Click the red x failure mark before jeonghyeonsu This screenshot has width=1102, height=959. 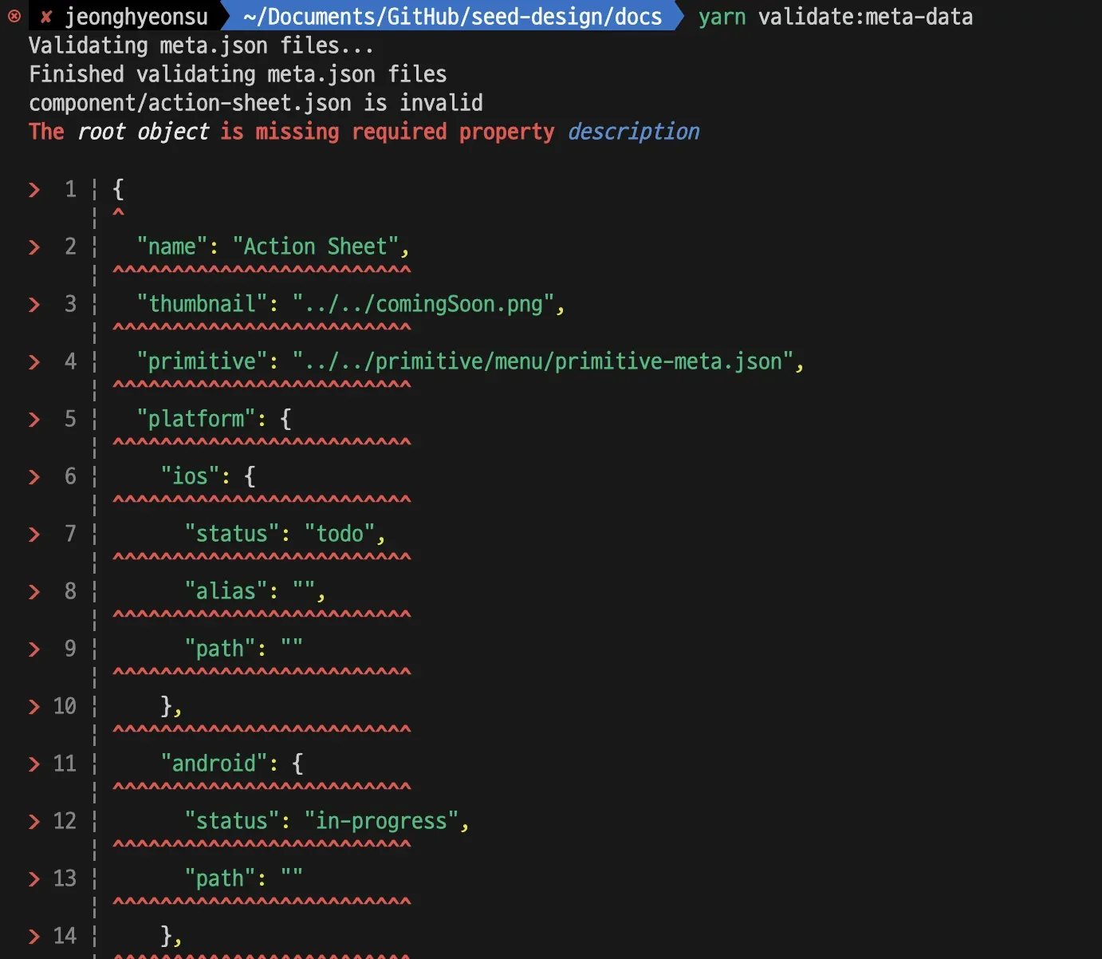[x=46, y=17]
